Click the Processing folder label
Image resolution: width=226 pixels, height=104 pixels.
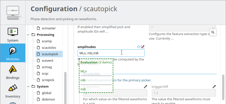(x=45, y=35)
